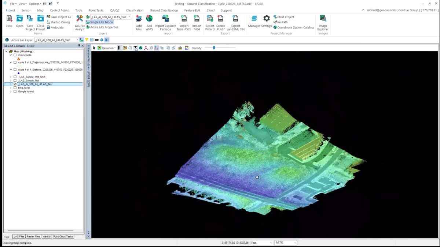The width and height of the screenshot is (440, 247).
Task: Launch the Export Wizard
Action: pyautogui.click(x=210, y=19)
